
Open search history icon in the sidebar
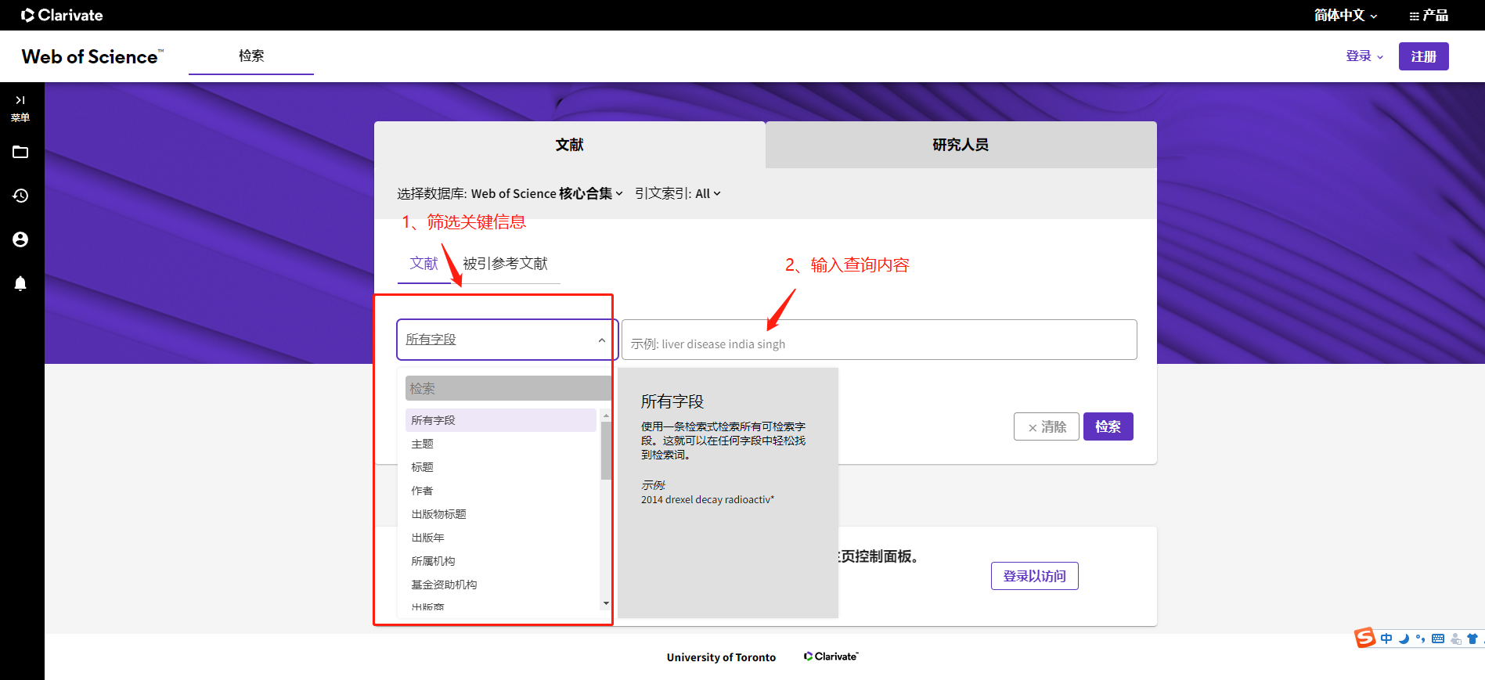20,196
